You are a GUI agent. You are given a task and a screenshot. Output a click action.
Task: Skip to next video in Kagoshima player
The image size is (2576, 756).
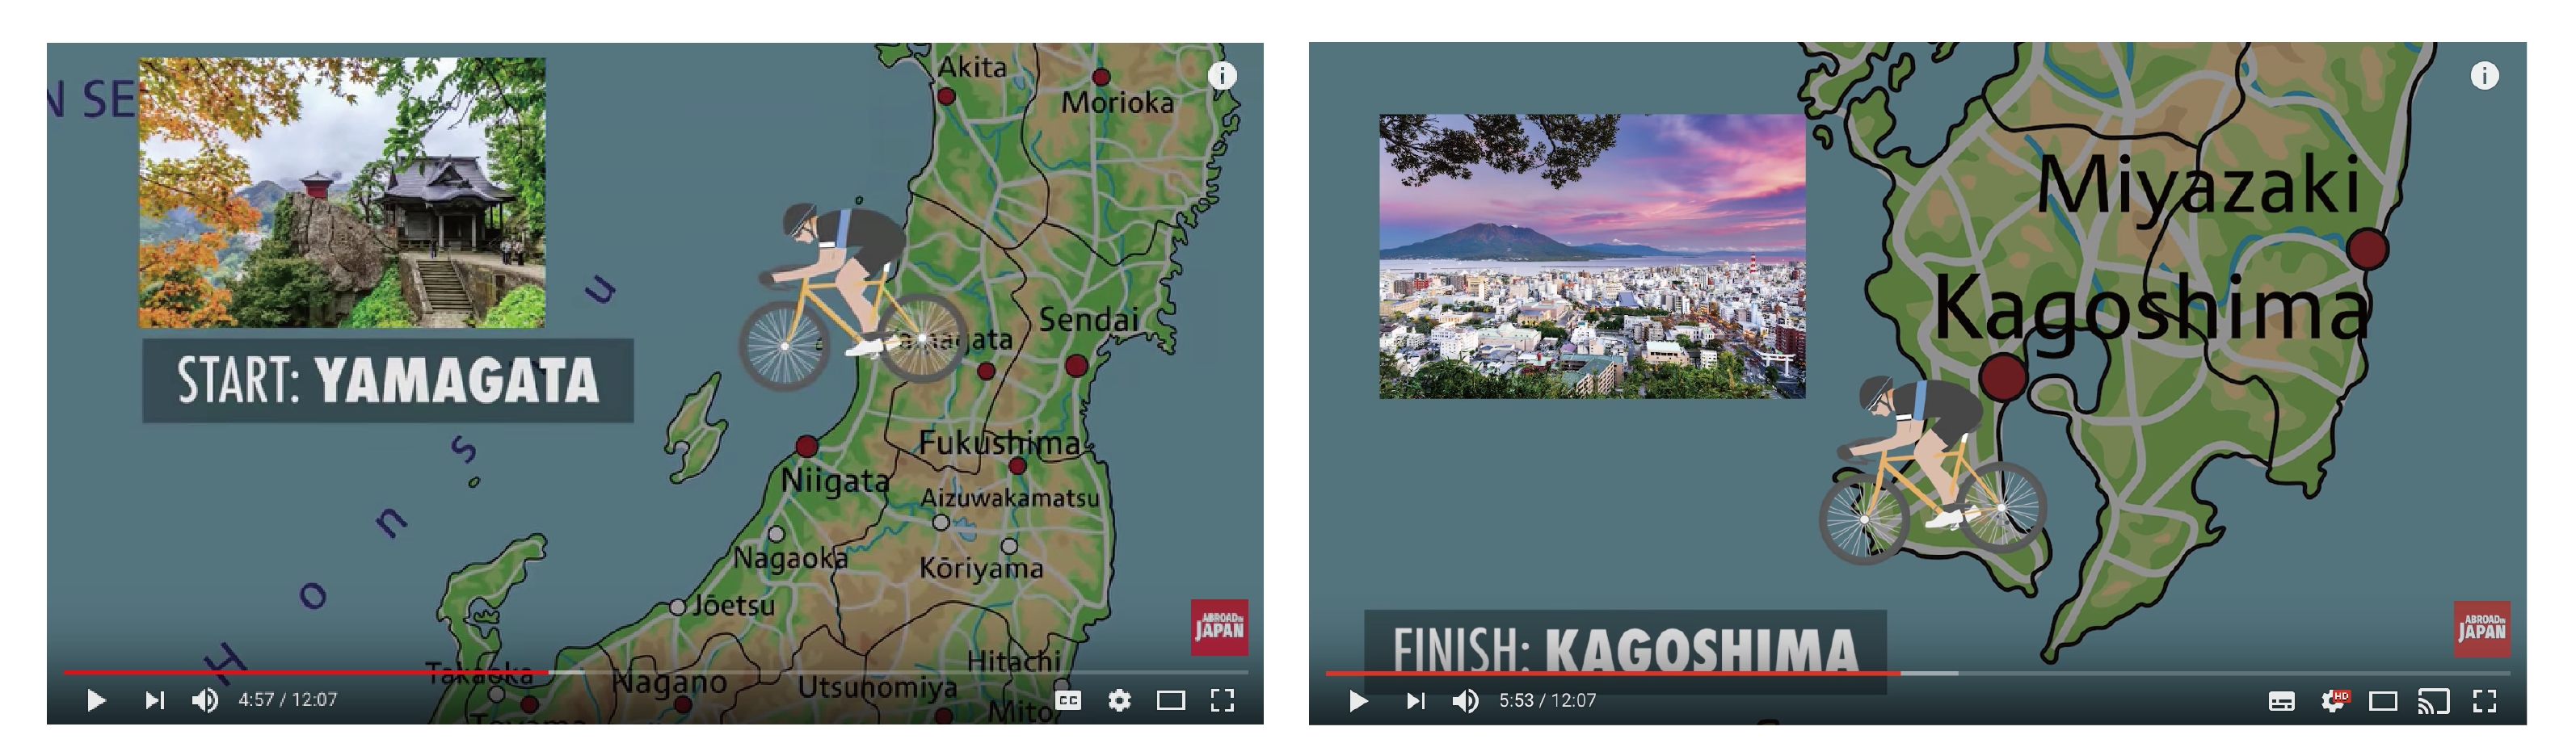pyautogui.click(x=1416, y=701)
